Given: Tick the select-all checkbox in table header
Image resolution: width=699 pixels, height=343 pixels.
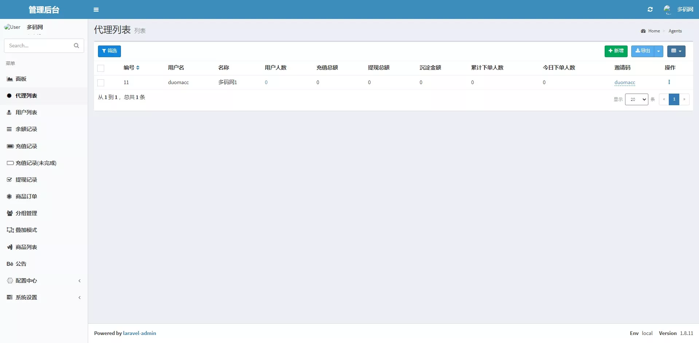Looking at the screenshot, I should click(101, 68).
